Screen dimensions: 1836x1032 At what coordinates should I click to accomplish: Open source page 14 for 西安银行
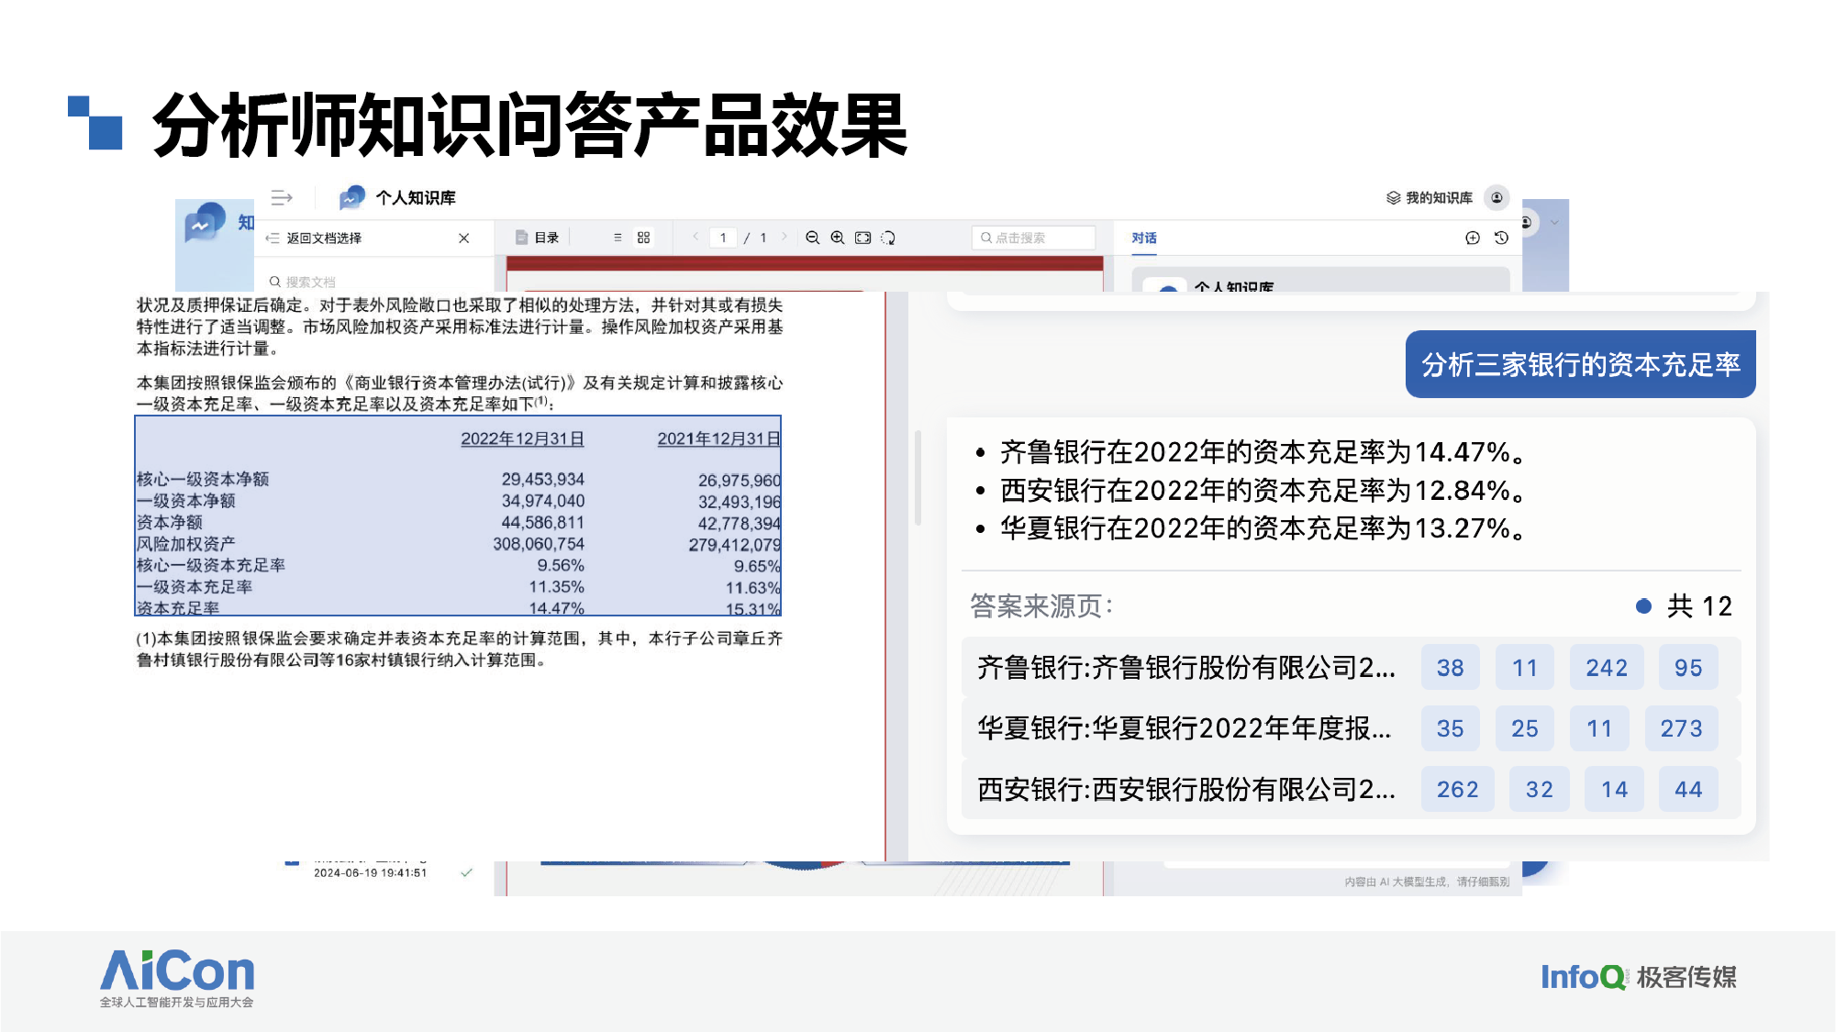(1614, 789)
